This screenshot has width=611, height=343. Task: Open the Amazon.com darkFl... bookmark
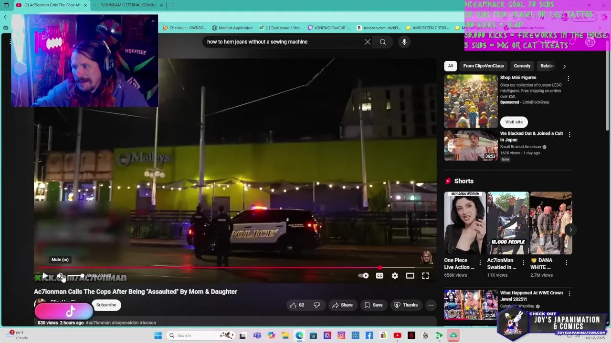379,28
